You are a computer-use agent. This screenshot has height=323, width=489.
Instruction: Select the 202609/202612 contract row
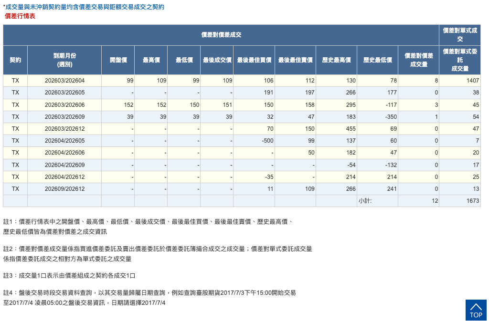point(64,188)
